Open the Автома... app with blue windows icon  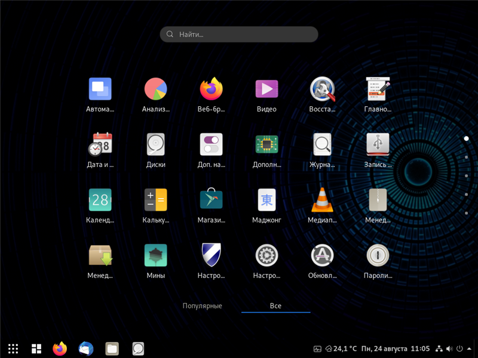(100, 95)
